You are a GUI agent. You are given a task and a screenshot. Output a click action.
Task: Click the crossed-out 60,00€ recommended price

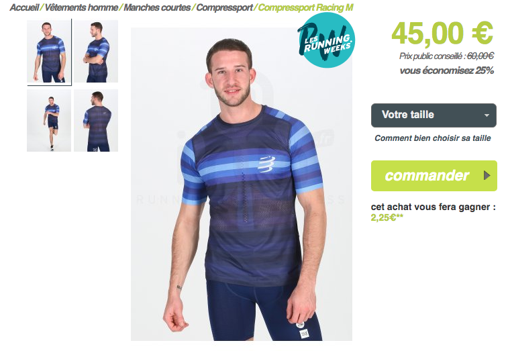coord(480,56)
